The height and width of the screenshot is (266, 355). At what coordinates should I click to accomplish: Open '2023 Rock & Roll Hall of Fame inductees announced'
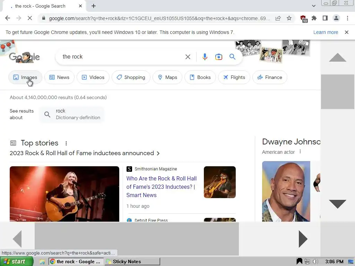(82, 153)
